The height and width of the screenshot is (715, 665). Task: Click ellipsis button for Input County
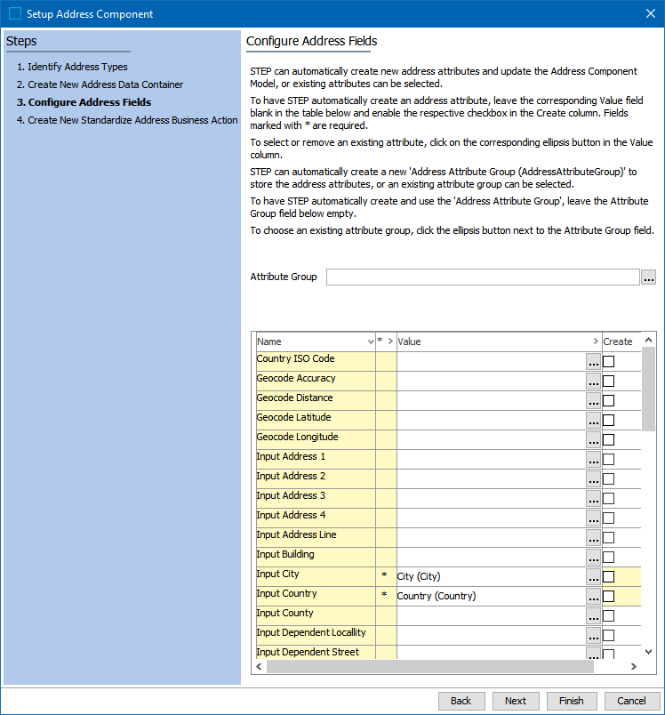[x=594, y=616]
